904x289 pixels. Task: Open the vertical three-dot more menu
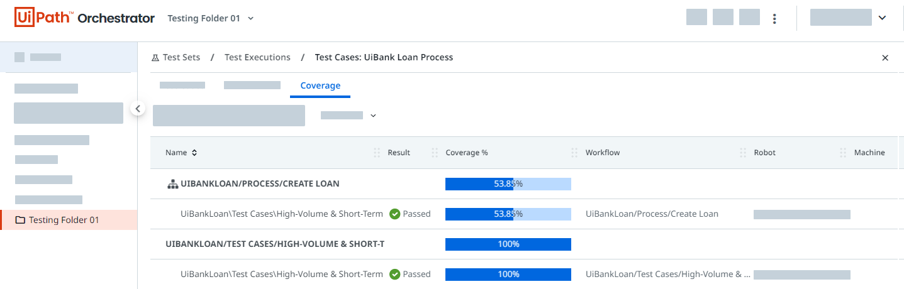pos(774,18)
